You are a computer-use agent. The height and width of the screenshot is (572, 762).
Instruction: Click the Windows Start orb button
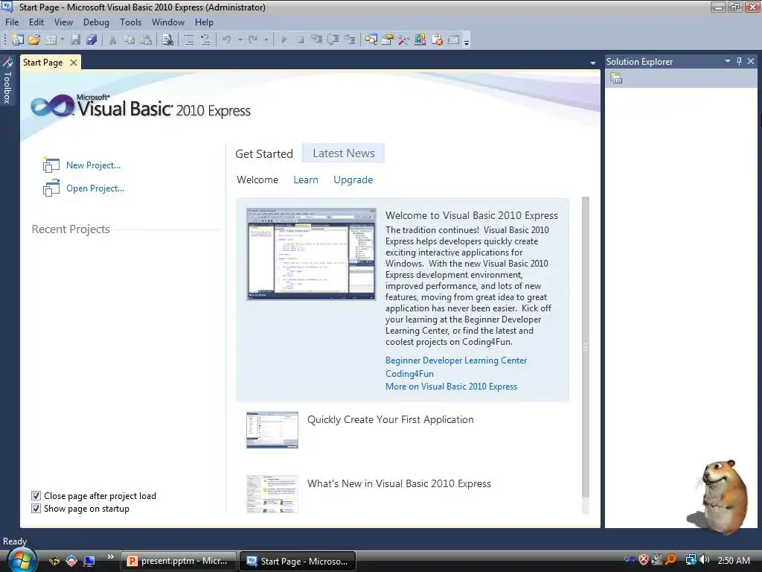(22, 560)
